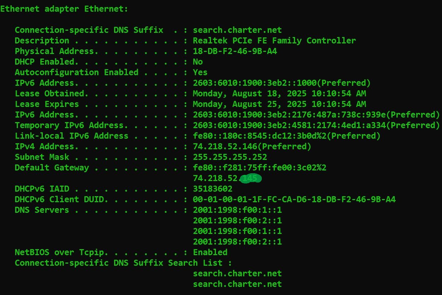Click the Realtek PCIe FE Family Controller text
442x295 pixels.
point(274,41)
